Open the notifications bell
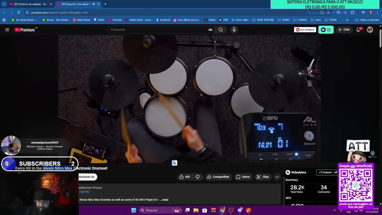Screen dimensions: 382x215 tap(358, 30)
